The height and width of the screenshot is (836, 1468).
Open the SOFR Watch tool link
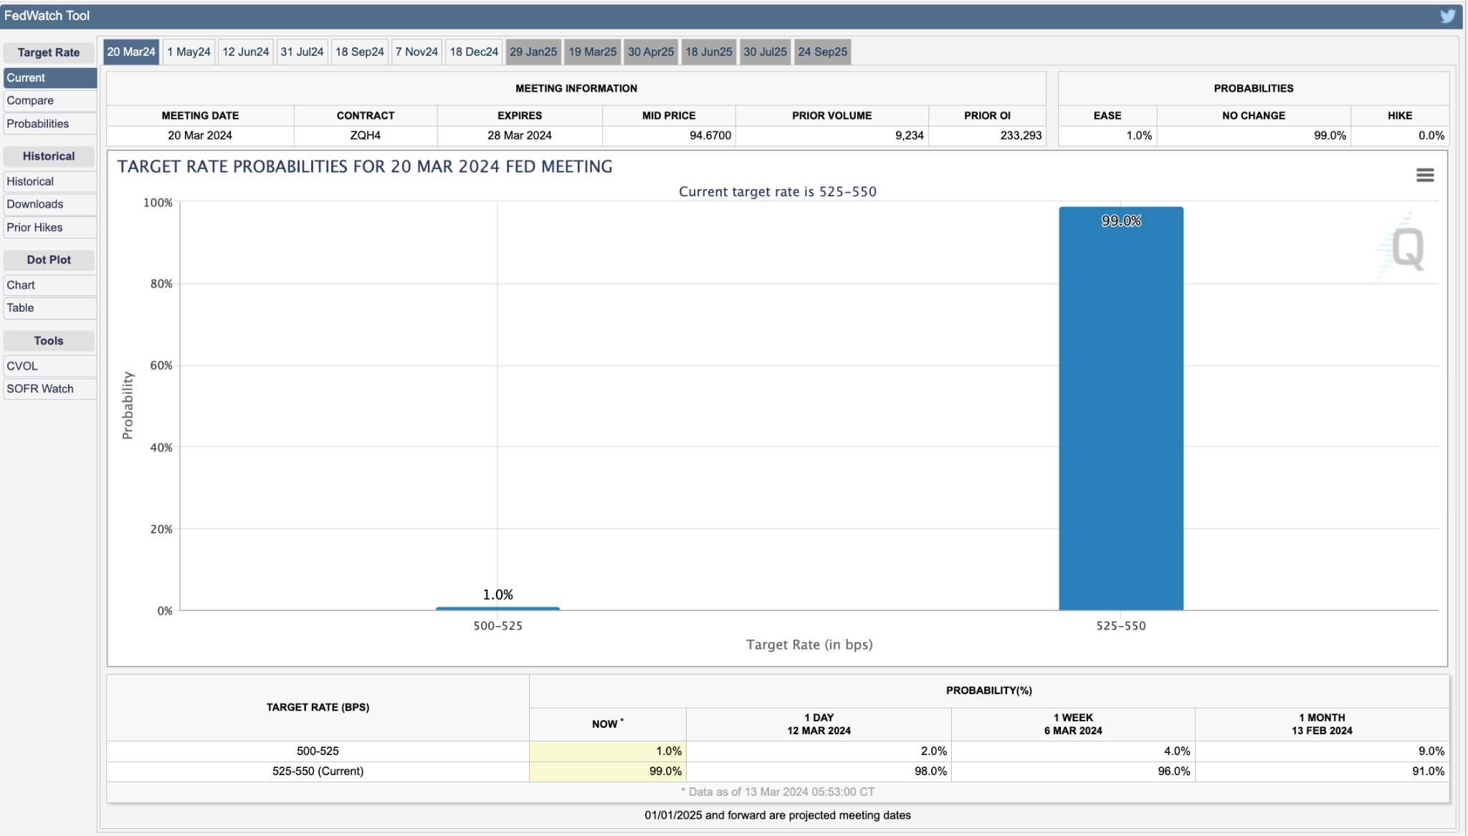(49, 389)
